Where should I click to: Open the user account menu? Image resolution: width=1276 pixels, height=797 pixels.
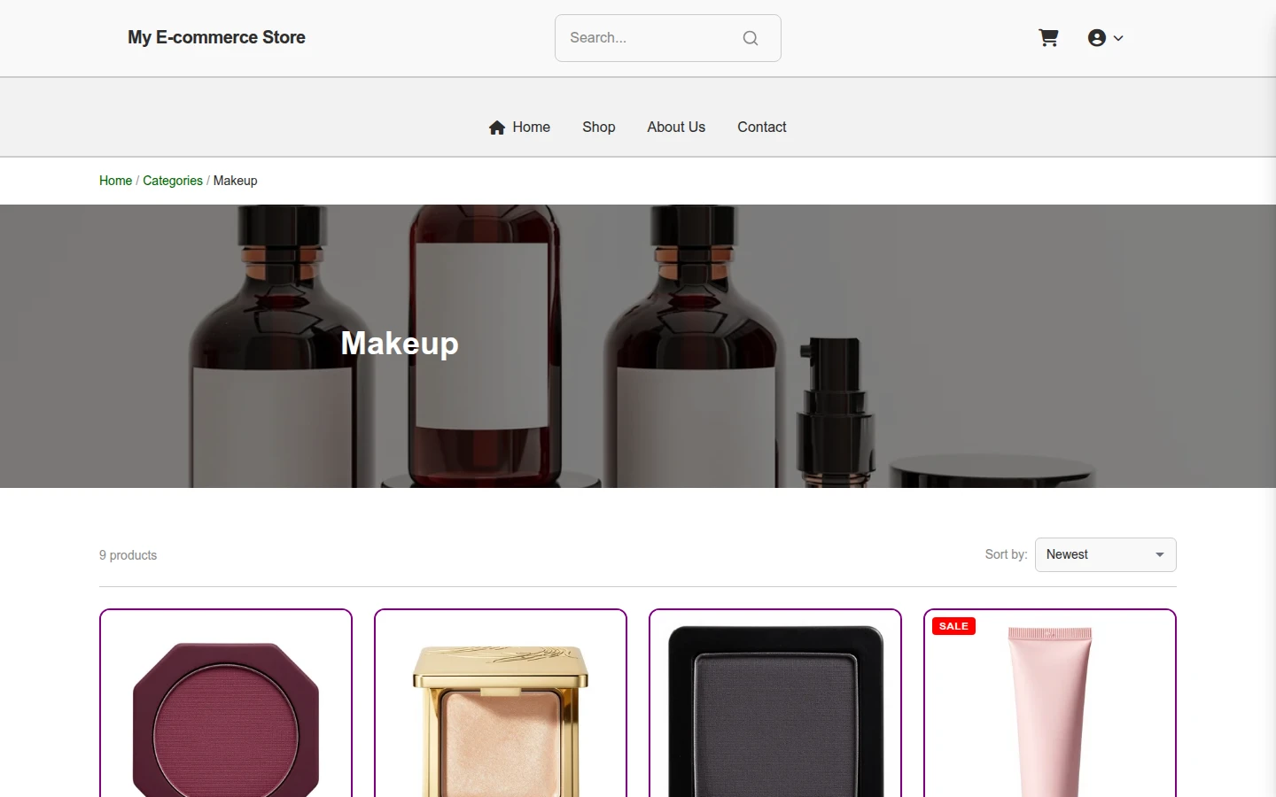[x=1105, y=38]
